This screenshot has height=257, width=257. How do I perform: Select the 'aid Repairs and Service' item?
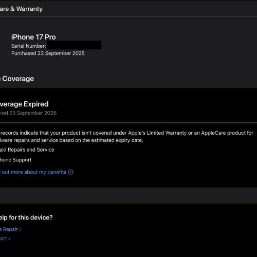[x=27, y=150]
